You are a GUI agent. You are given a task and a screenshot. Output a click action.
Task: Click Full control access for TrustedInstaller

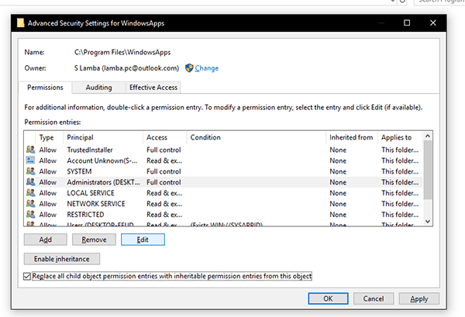(x=164, y=150)
